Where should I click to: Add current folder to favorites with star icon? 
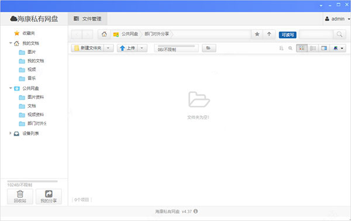pyautogui.click(x=257, y=34)
